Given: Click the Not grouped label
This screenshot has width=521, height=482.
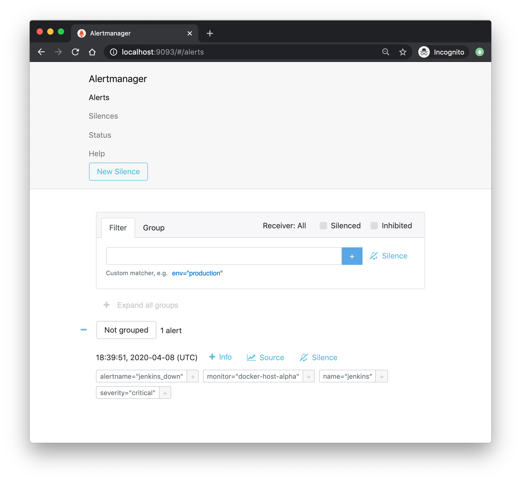Looking at the screenshot, I should (126, 330).
